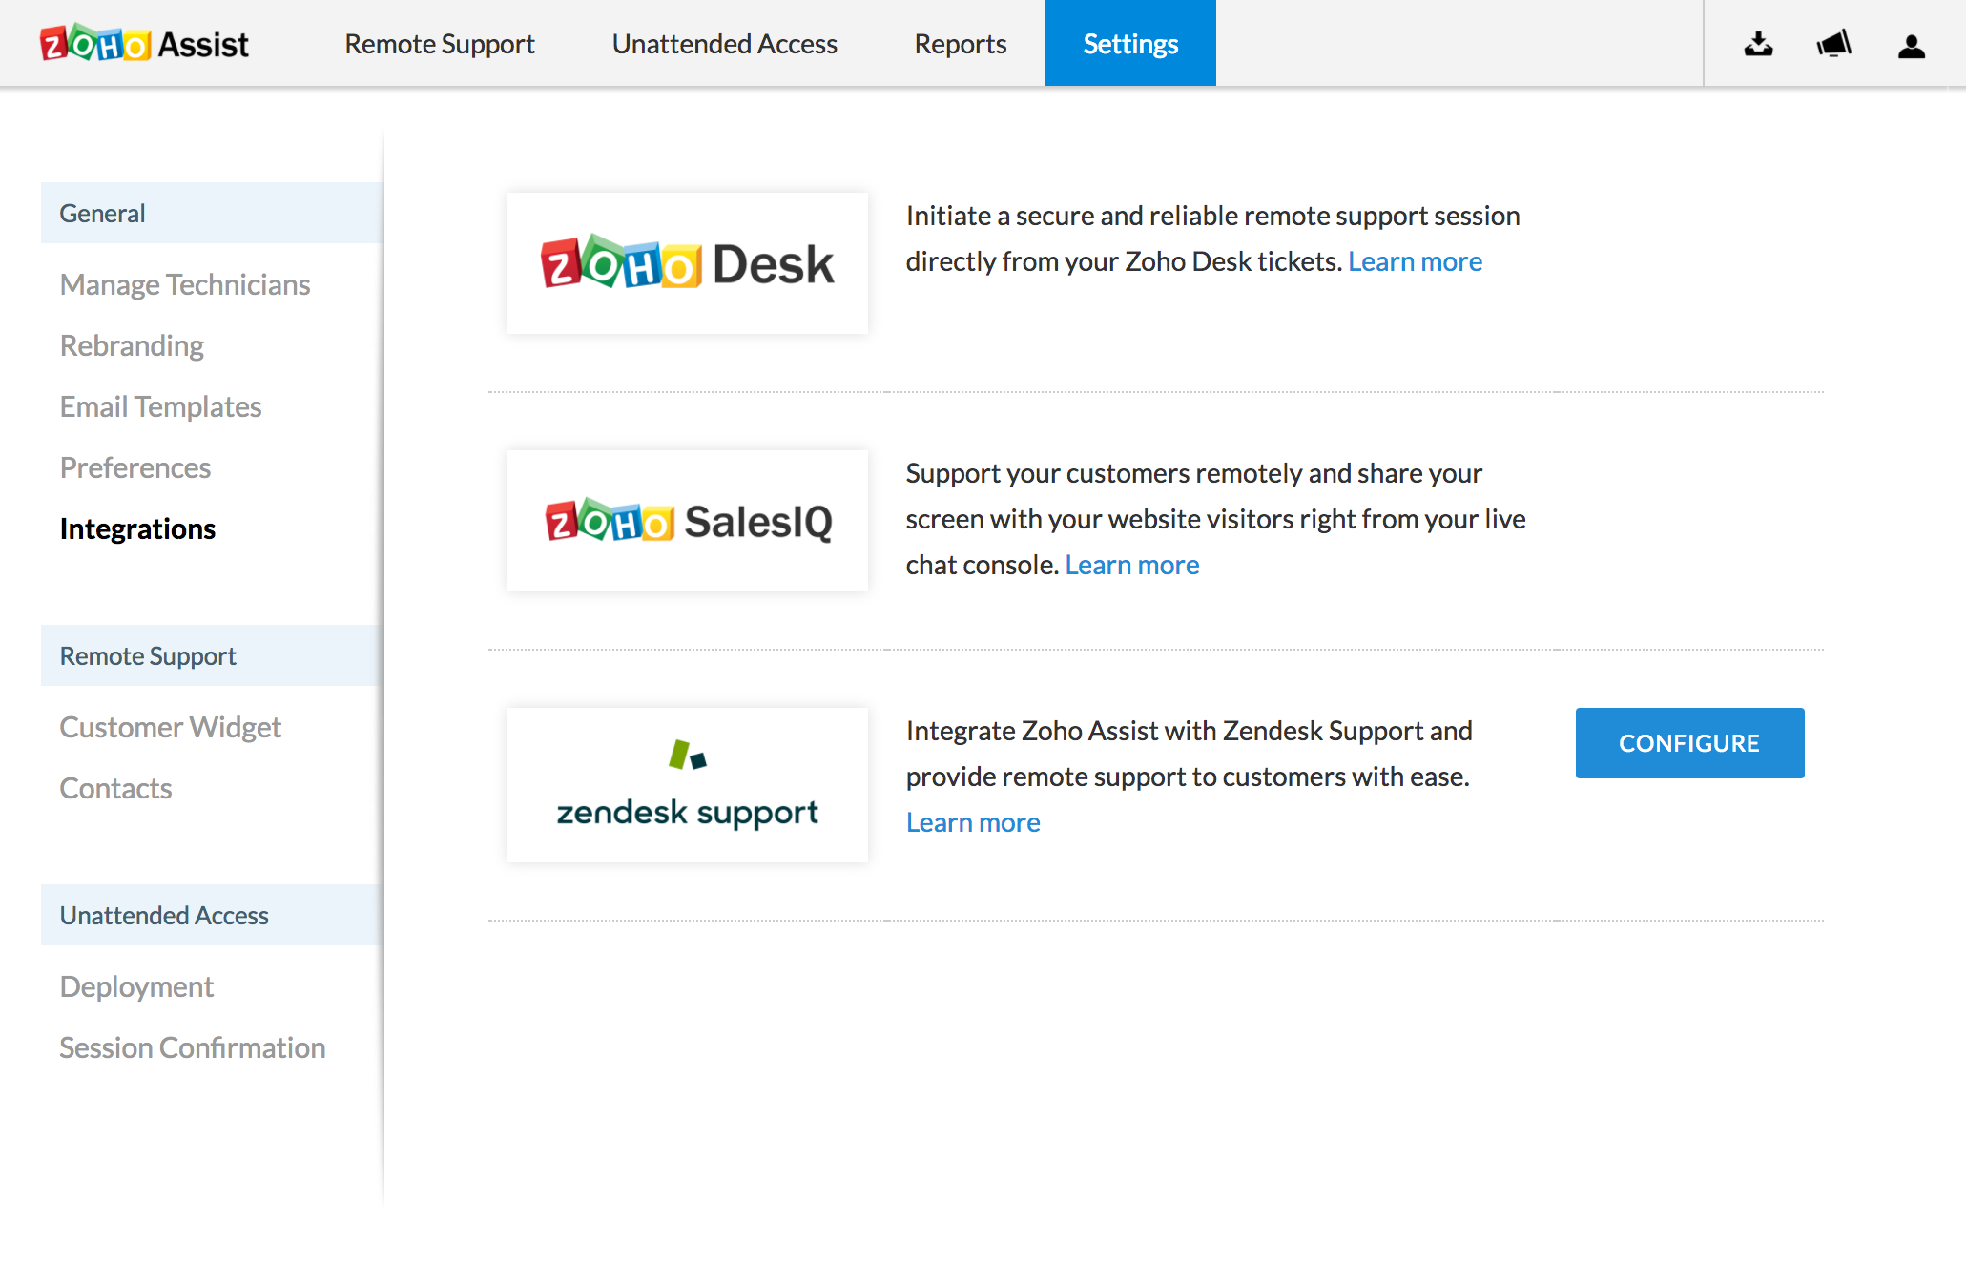Open Learn more link for Zoho Desk
Screen dimensions: 1966x1264
(x=1415, y=261)
